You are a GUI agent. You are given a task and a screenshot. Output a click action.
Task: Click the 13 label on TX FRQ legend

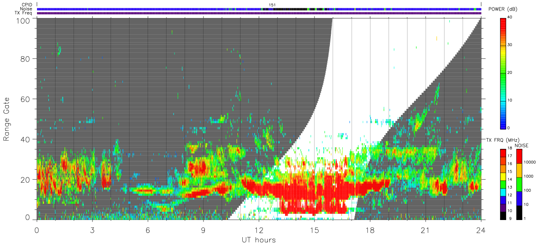[510, 187]
